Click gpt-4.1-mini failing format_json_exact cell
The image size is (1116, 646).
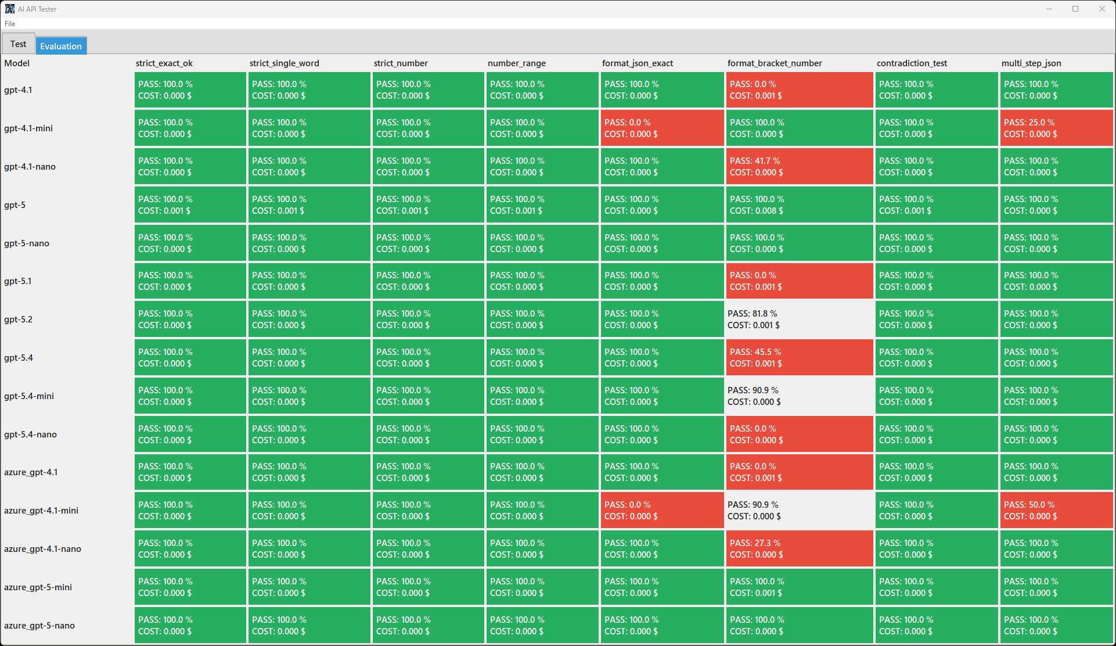coord(661,128)
